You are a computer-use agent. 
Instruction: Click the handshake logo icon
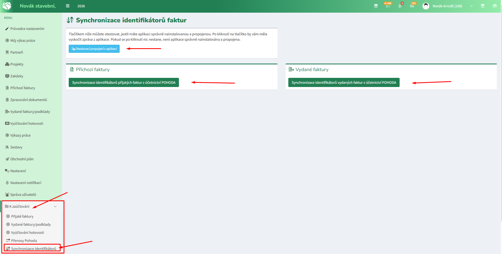[x=7, y=6]
